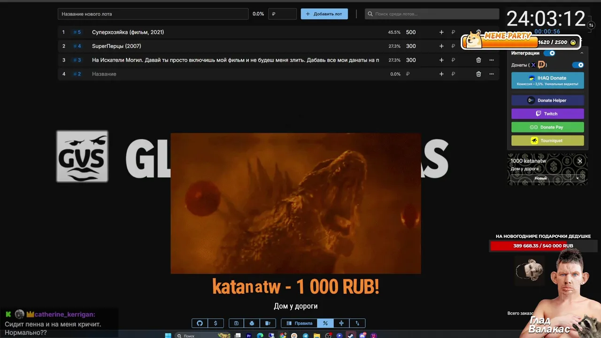Screen dimensions: 601x338
Task: Click the compact rows divider icon
Action: coord(341,323)
